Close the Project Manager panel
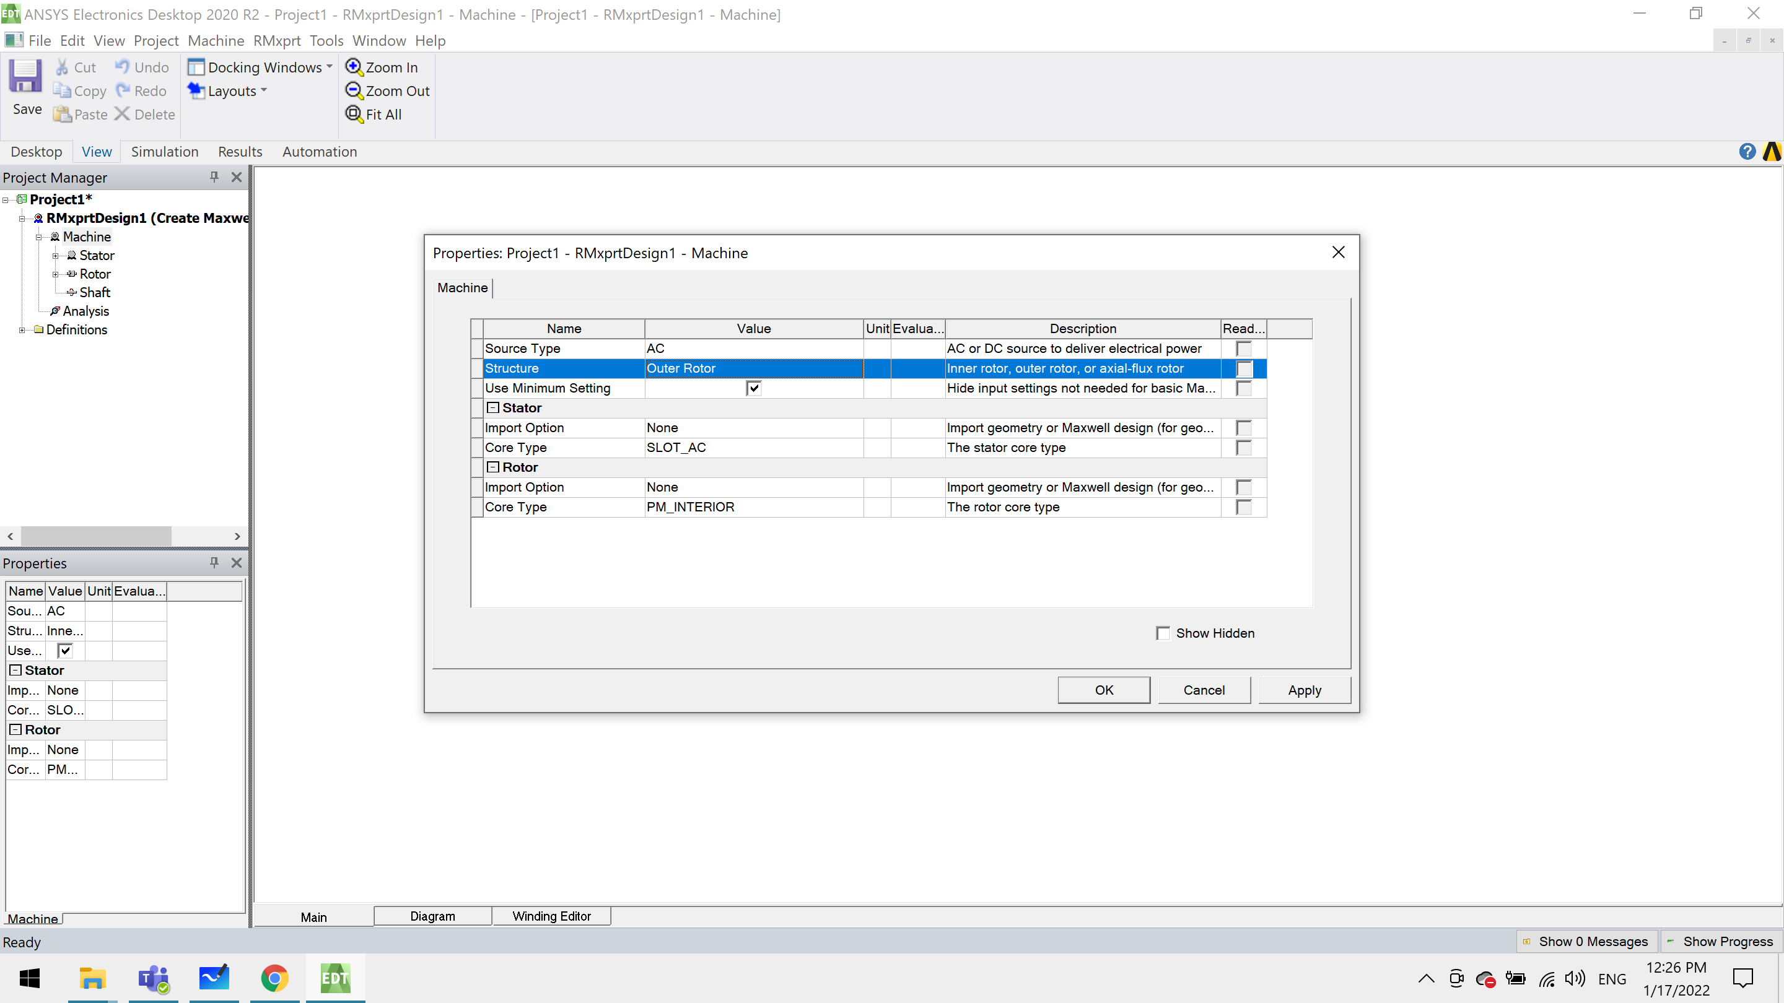The image size is (1784, 1003). (x=236, y=177)
